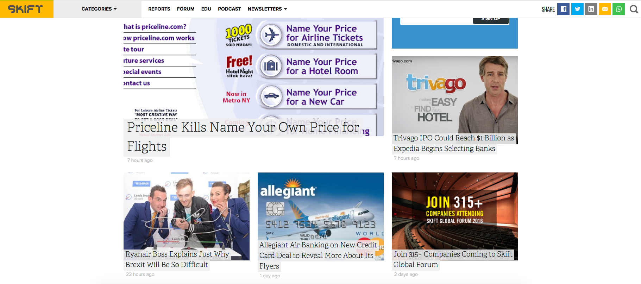Open Priceline Kills Name Your Own Price headline
641x284 pixels.
point(243,137)
